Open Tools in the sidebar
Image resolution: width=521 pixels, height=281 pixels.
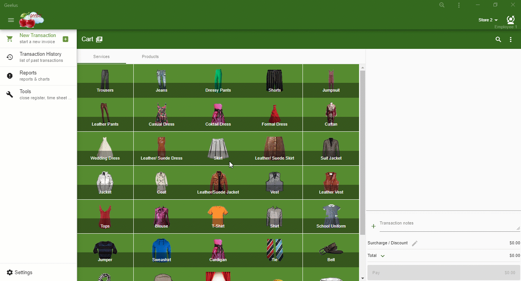pyautogui.click(x=38, y=95)
